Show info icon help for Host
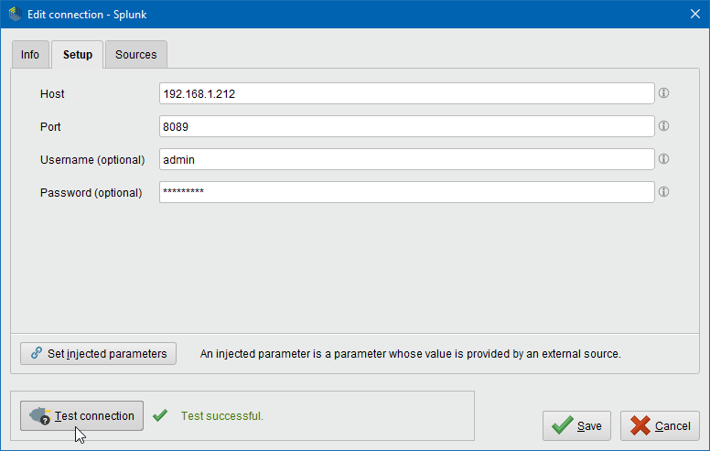The height and width of the screenshot is (451, 710). [664, 93]
